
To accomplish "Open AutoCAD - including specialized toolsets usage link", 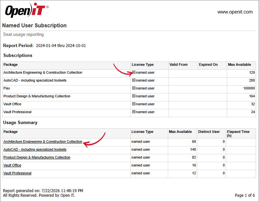I will click(x=35, y=149).
